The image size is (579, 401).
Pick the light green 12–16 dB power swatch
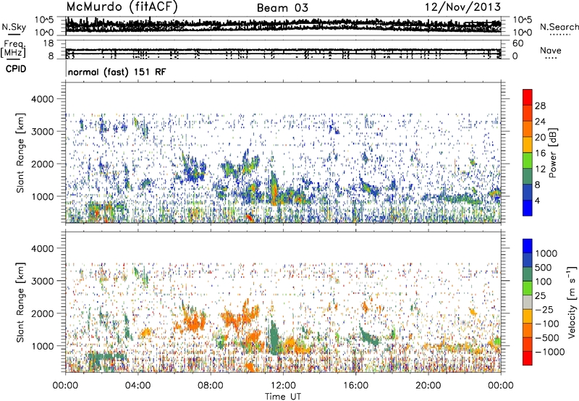(528, 161)
